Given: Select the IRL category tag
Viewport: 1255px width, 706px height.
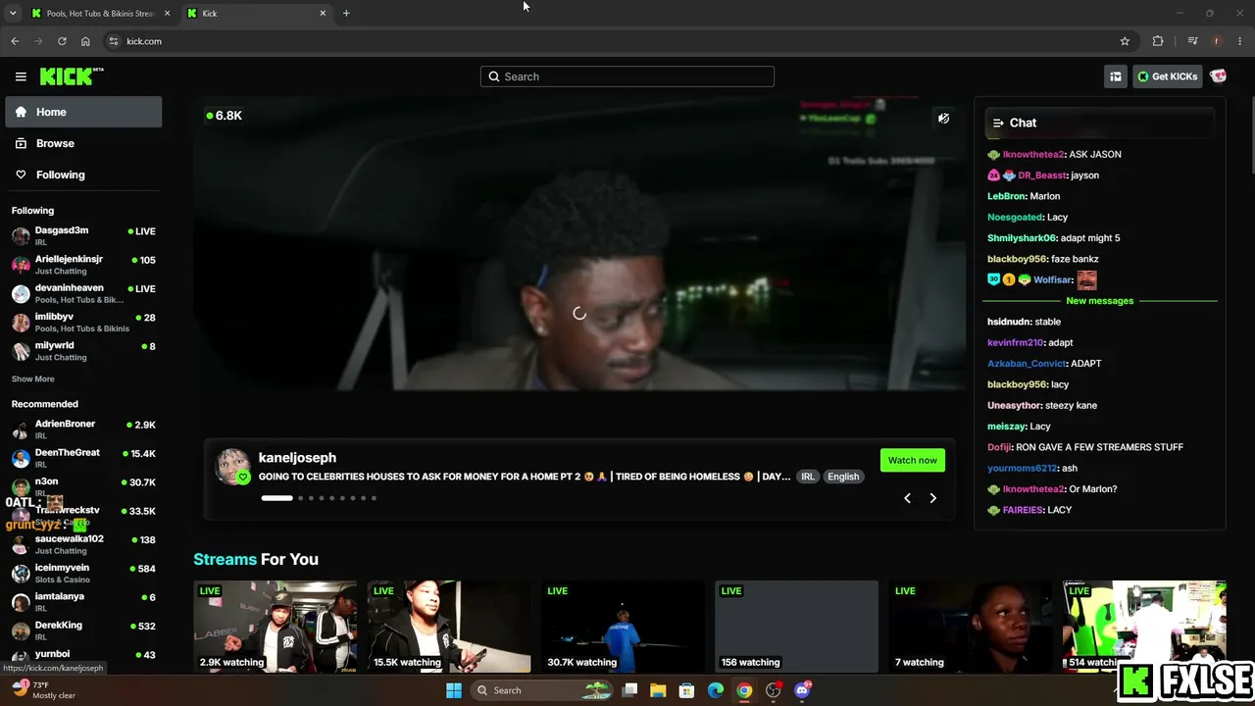Looking at the screenshot, I should point(808,477).
